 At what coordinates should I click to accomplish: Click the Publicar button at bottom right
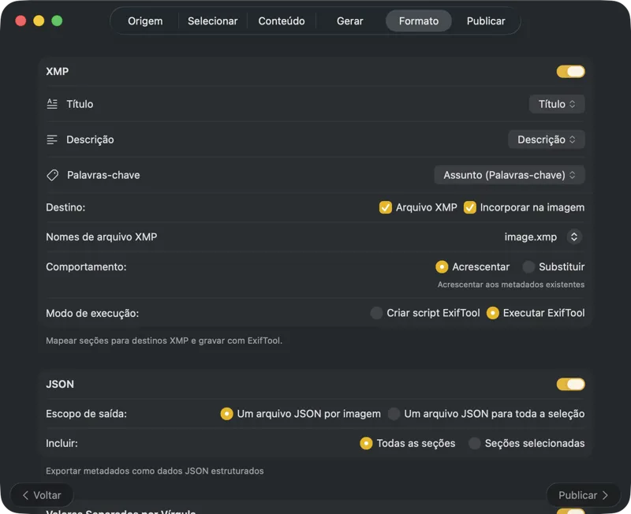tap(583, 495)
